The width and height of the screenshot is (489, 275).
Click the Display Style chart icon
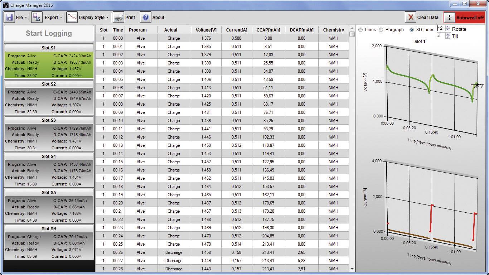coord(72,17)
